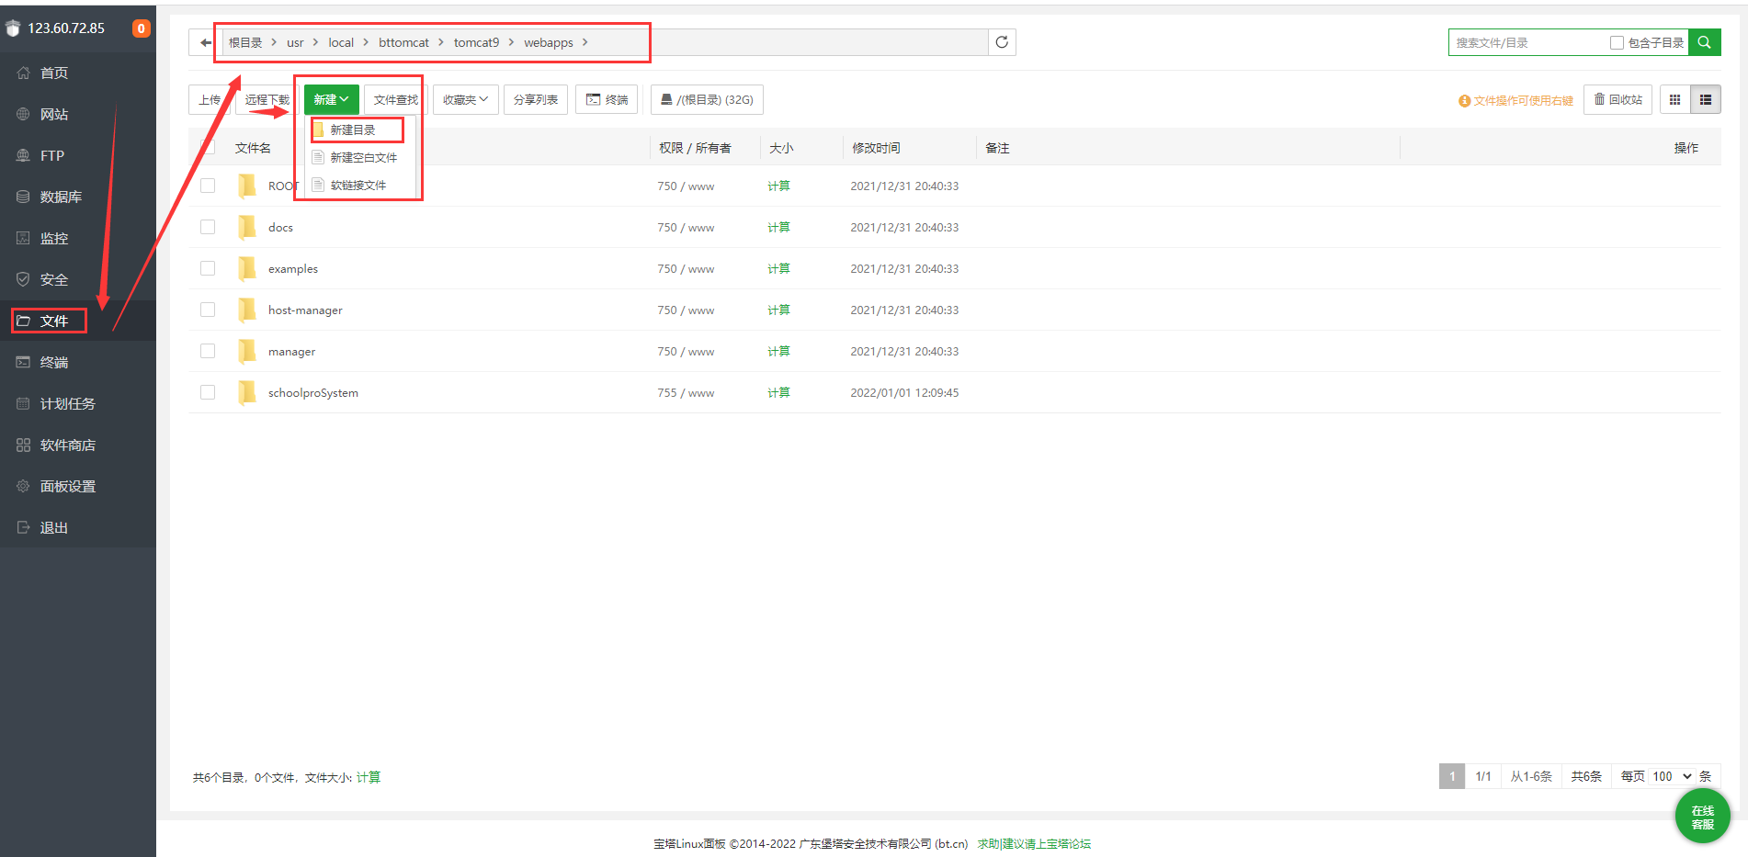Tick the checkbox for manager row

(208, 351)
